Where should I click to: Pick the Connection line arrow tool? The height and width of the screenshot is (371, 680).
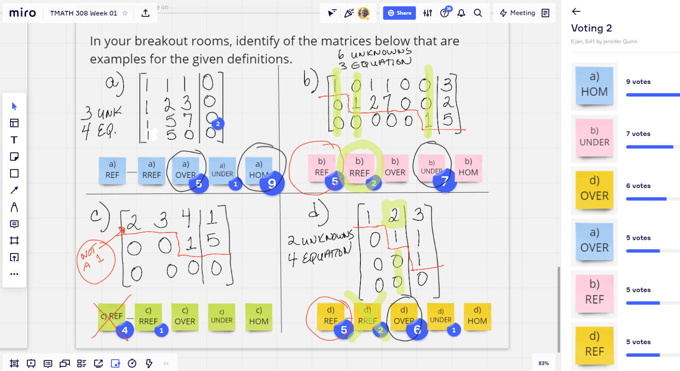click(x=14, y=190)
